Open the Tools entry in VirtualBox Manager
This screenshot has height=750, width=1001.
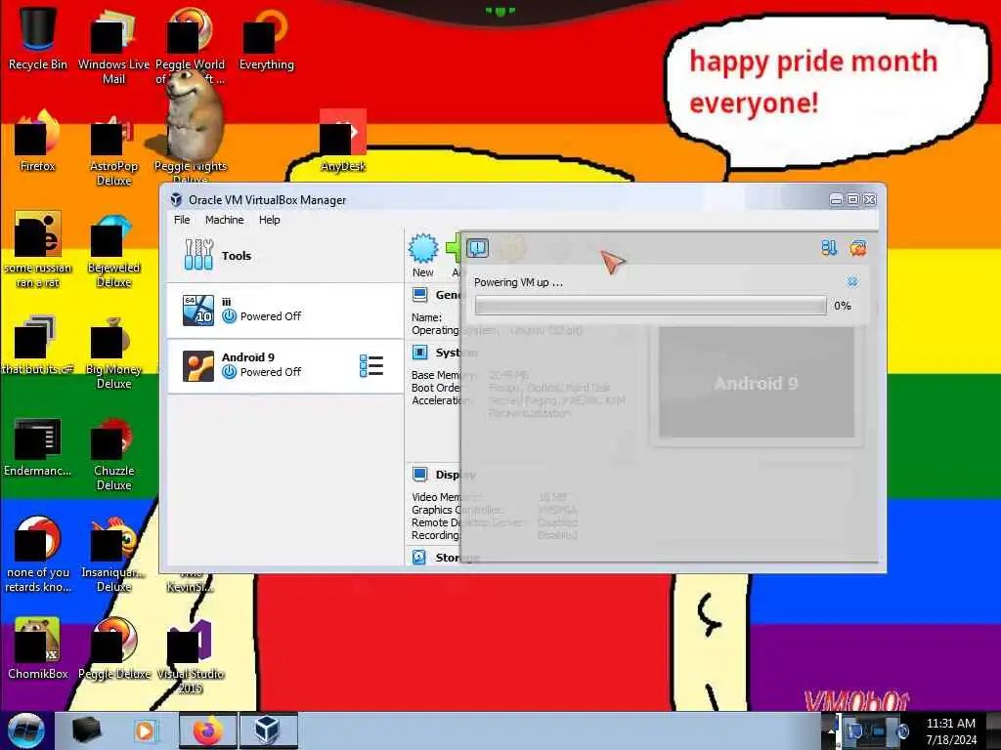[284, 256]
